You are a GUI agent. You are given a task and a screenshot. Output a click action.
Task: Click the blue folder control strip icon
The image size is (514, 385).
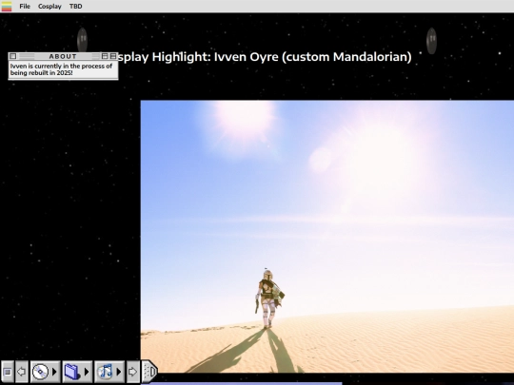tap(72, 372)
